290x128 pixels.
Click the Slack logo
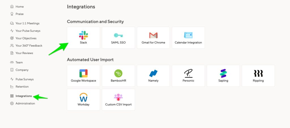(x=84, y=35)
